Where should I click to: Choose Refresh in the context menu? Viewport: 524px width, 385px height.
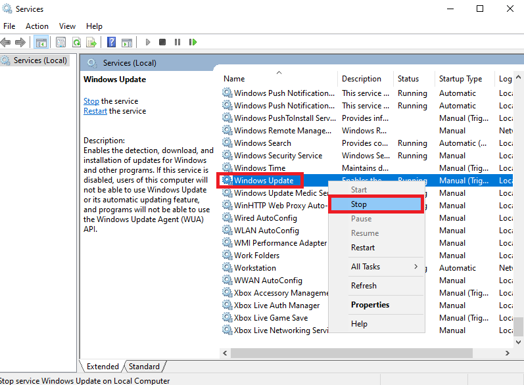coord(376,286)
